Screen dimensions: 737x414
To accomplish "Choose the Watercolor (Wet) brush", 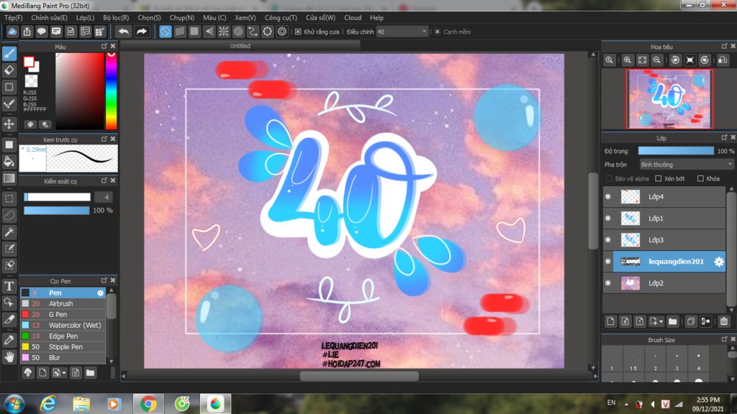I will tap(63, 326).
